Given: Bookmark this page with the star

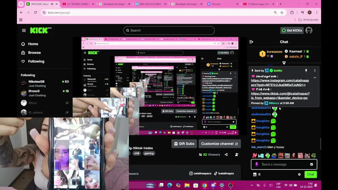Looking at the screenshot, I should (282, 12).
